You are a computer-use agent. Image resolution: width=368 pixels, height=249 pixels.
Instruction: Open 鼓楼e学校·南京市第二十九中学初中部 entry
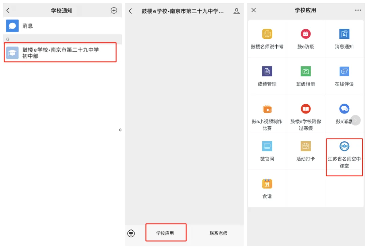point(60,53)
